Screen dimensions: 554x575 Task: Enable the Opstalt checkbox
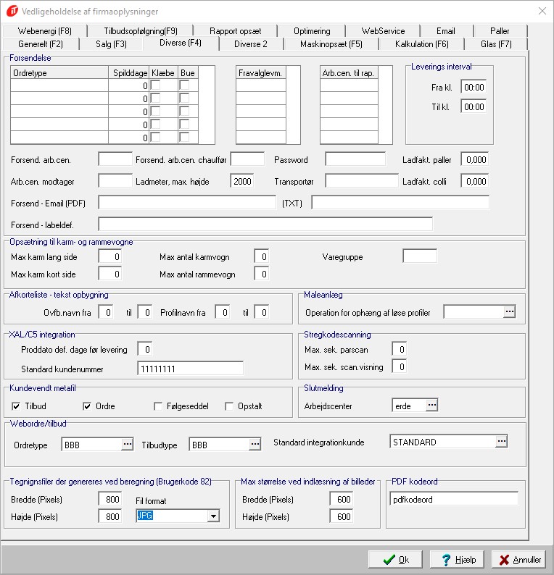coord(229,406)
